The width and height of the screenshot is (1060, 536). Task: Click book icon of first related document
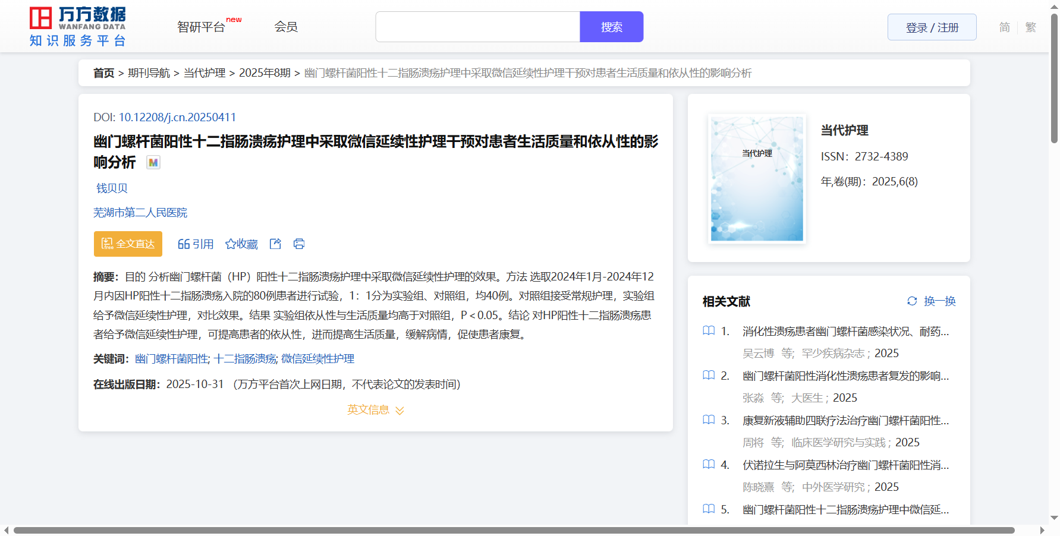point(709,331)
